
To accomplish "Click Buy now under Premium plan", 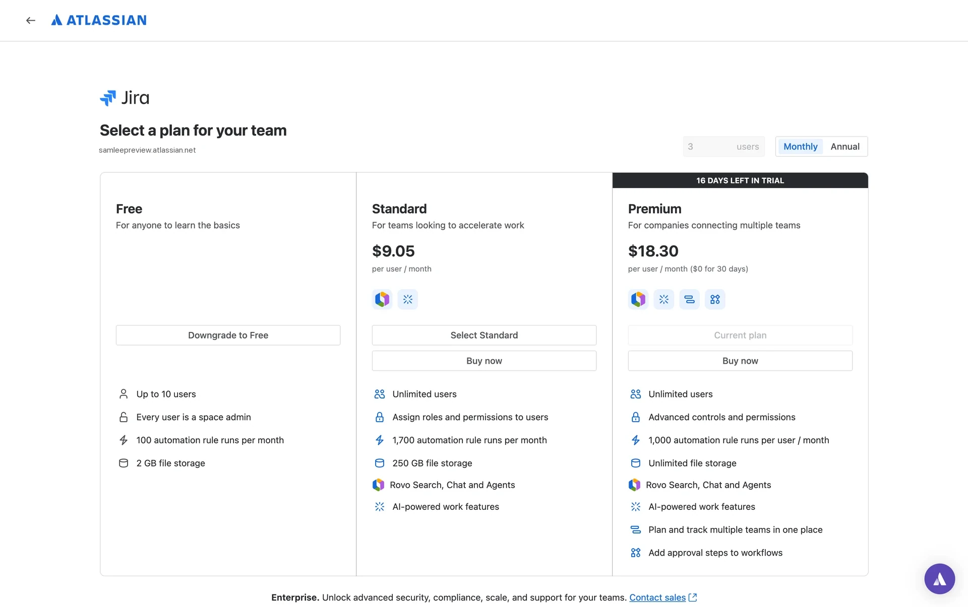I will (x=740, y=361).
